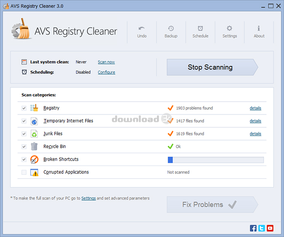The width and height of the screenshot is (284, 237).
Task: Click the Recycle Bin 'Ok' status text
Action: [178, 146]
